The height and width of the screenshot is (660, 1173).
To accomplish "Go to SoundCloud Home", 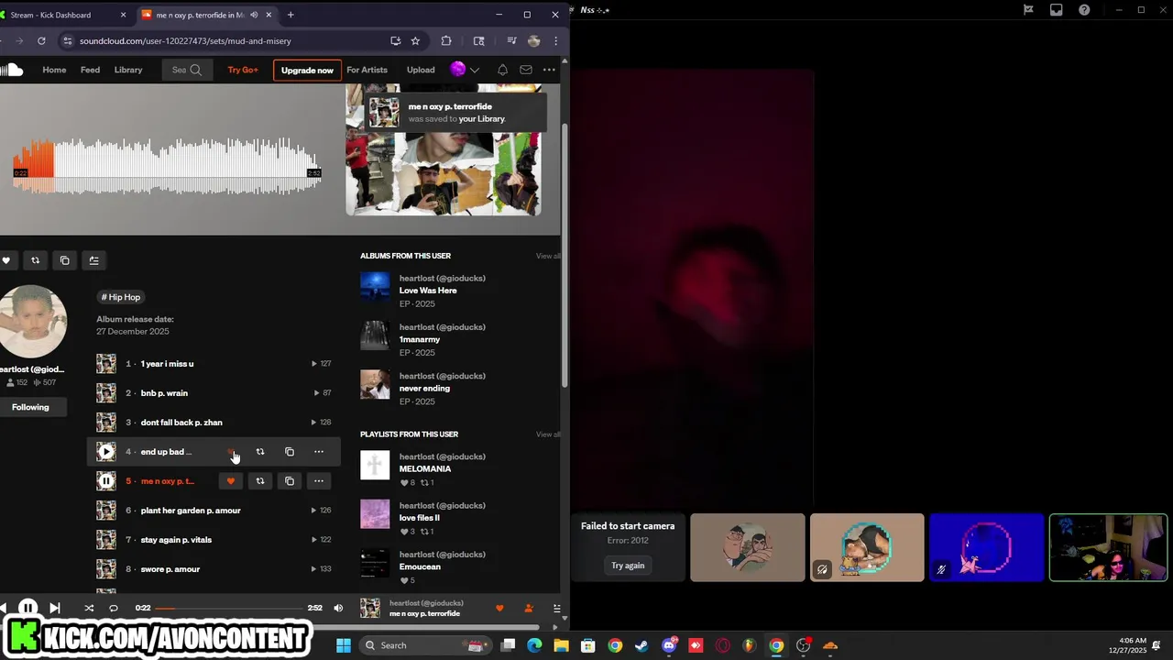I will (x=54, y=70).
